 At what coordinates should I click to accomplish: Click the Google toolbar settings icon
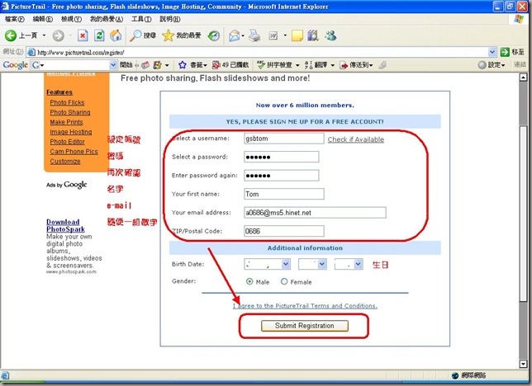coord(482,64)
